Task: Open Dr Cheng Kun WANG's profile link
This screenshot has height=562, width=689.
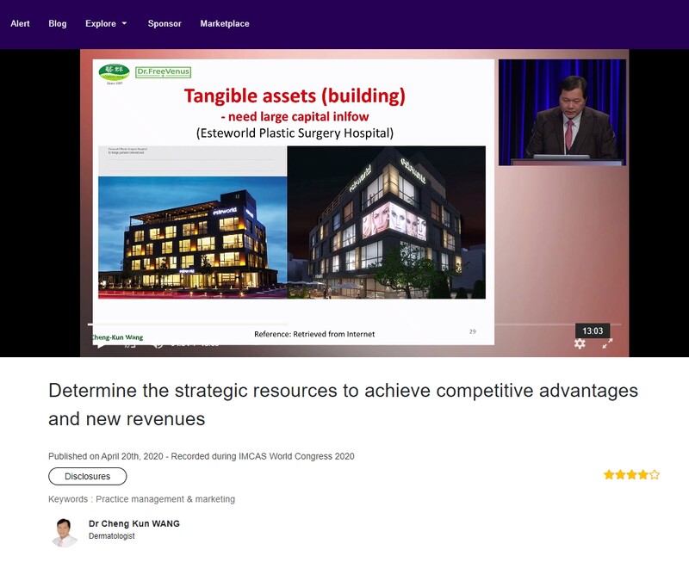Action: 134,523
